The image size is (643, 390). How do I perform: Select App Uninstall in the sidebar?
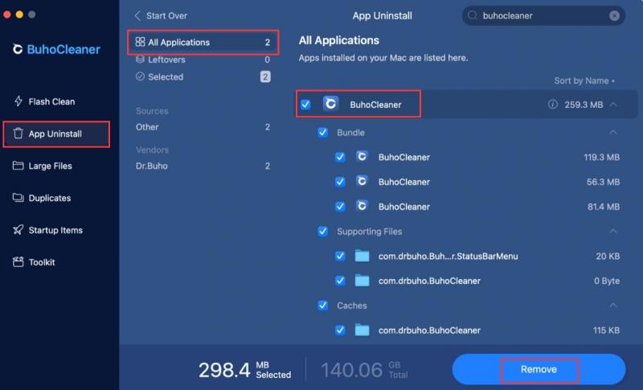point(56,133)
